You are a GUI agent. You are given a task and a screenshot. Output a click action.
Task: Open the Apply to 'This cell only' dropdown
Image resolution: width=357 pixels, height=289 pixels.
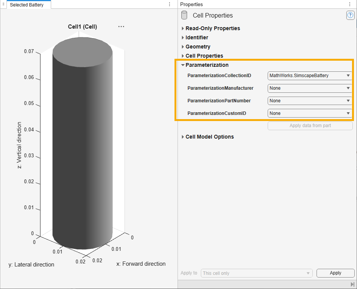click(x=257, y=273)
